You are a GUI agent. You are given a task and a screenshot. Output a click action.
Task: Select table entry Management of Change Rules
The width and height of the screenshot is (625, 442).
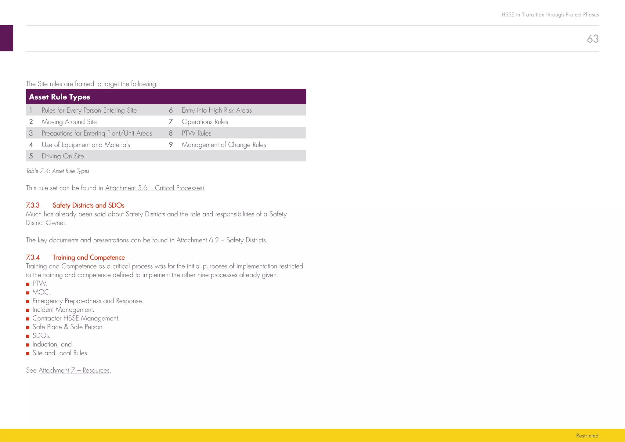click(x=224, y=145)
